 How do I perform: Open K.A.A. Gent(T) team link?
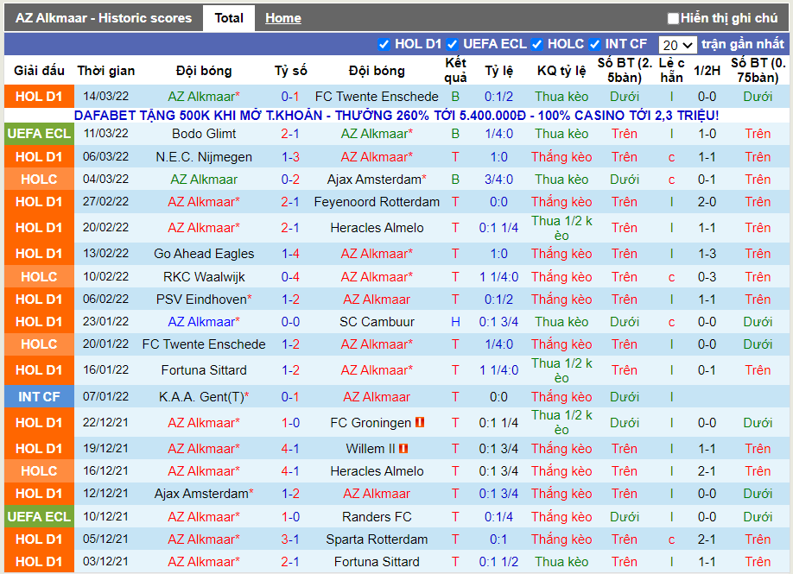pyautogui.click(x=202, y=397)
